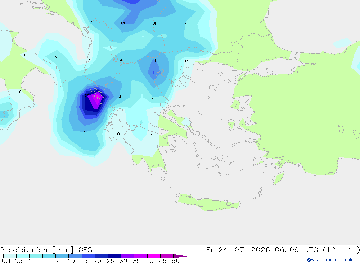Click the legend scale label '0.1'
The height and width of the screenshot is (263, 360).
tap(6, 261)
